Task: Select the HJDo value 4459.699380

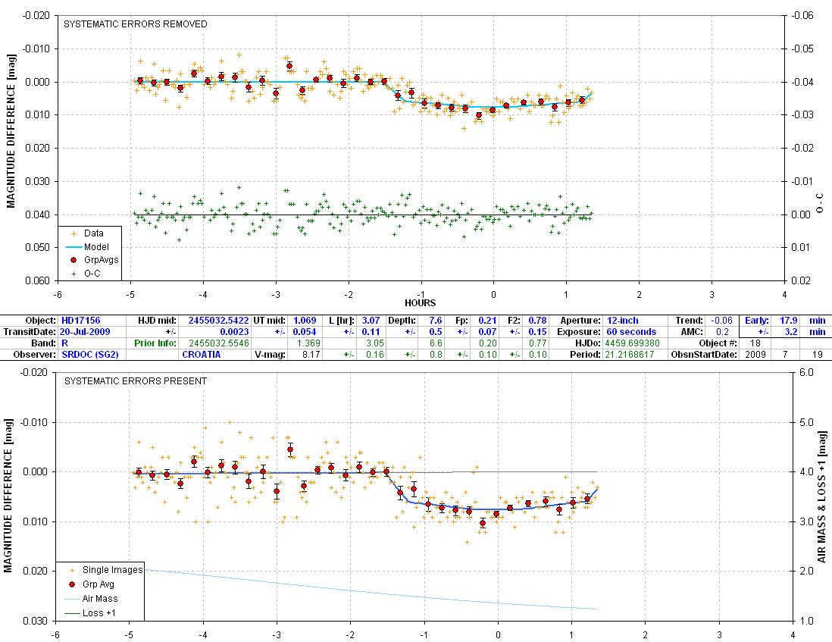Action: pos(632,343)
